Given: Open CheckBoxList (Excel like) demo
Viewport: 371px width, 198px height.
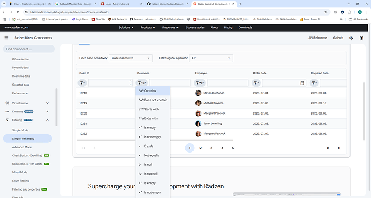Looking at the screenshot, I should point(27,156).
